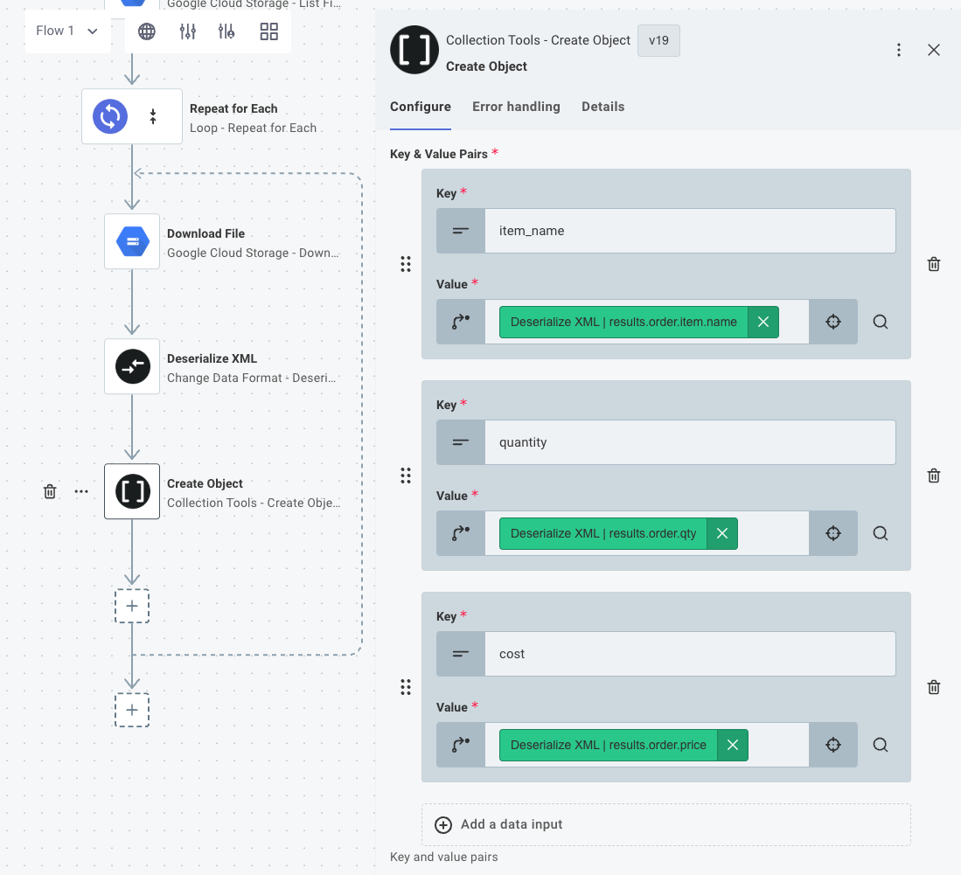Screen dimensions: 961x875
Task: Select the Deserialize XML step icon
Action: [x=132, y=367]
